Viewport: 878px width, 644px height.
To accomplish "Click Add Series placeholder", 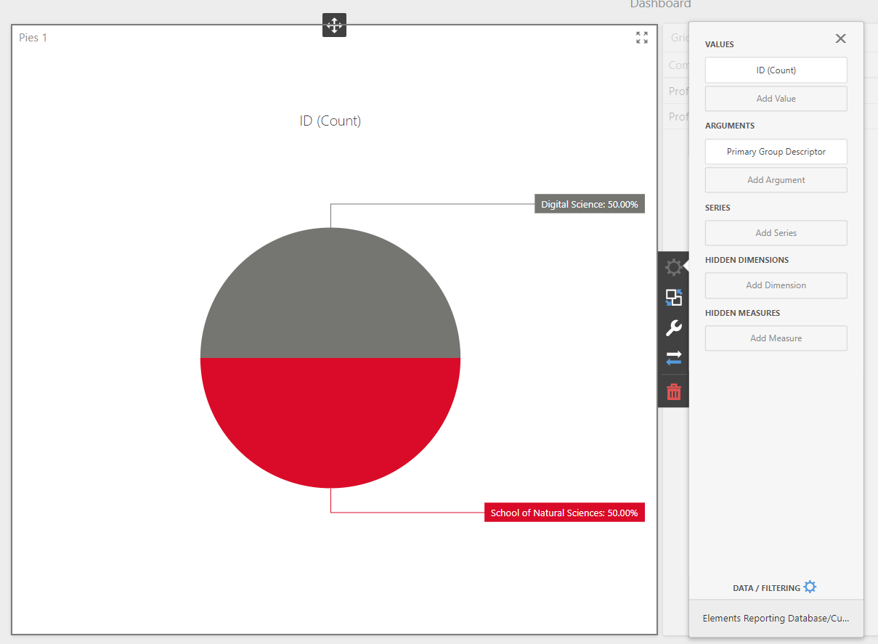I will click(x=776, y=233).
